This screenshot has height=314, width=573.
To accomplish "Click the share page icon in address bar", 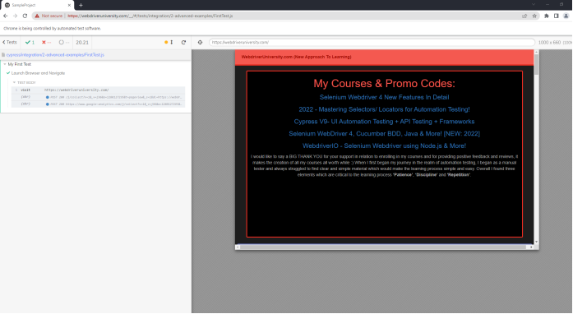I will (x=524, y=16).
